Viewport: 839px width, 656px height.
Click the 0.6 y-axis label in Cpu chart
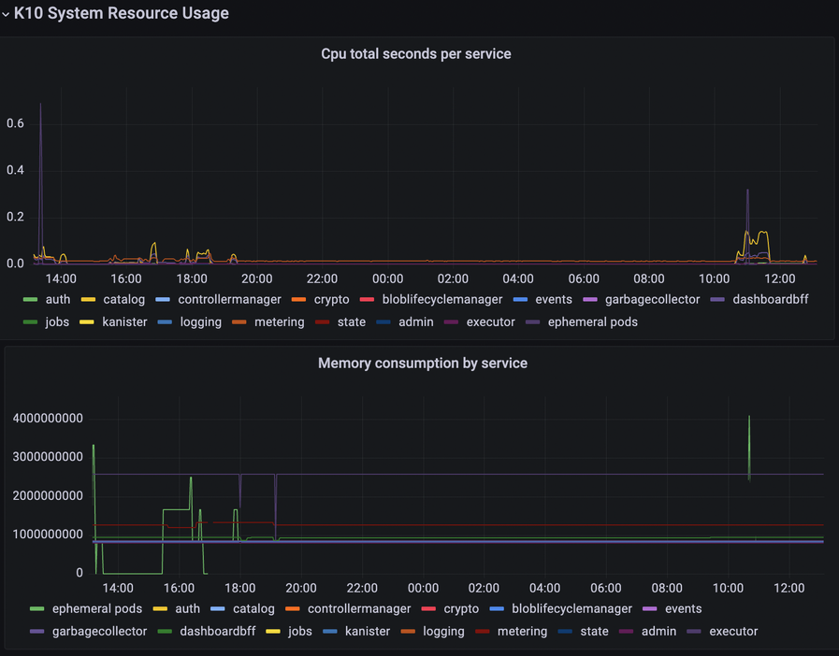(16, 123)
